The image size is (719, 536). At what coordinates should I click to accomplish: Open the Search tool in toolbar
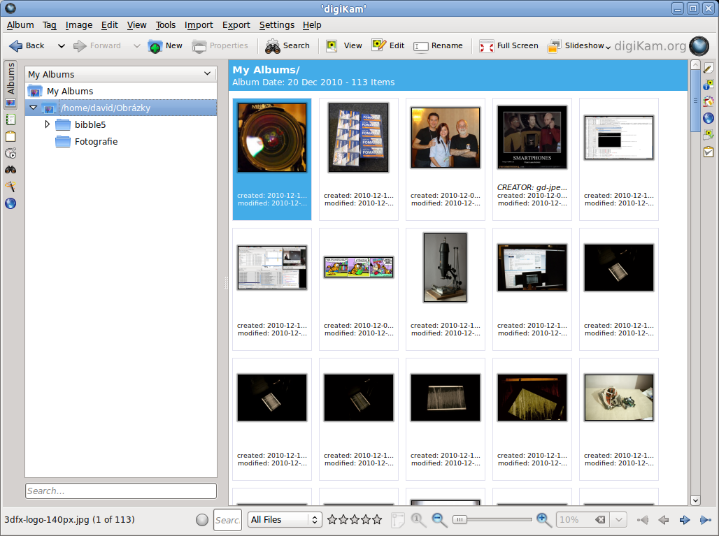(x=287, y=45)
